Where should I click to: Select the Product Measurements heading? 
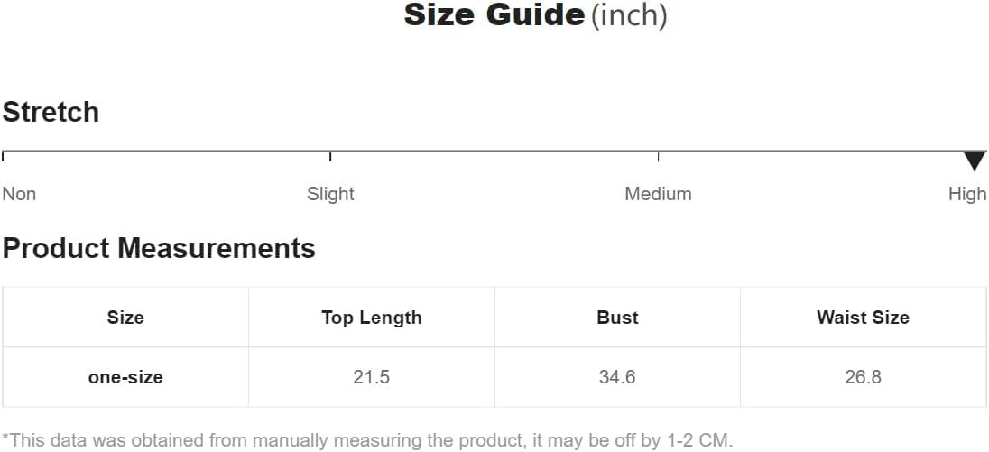(159, 248)
